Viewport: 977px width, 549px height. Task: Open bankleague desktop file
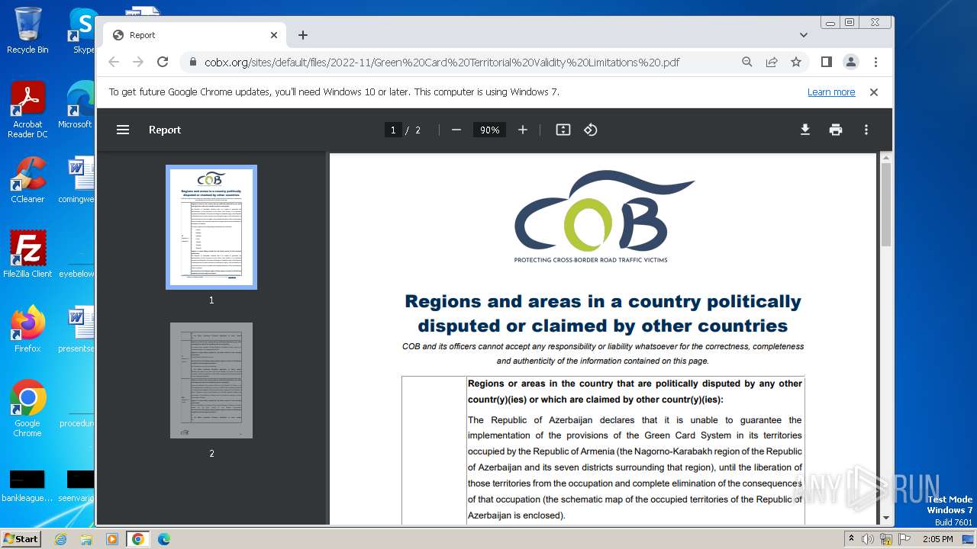(27, 486)
